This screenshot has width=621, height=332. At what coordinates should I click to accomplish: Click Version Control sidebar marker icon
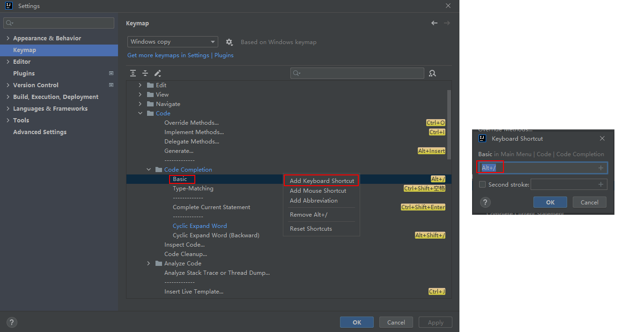pyautogui.click(x=111, y=85)
